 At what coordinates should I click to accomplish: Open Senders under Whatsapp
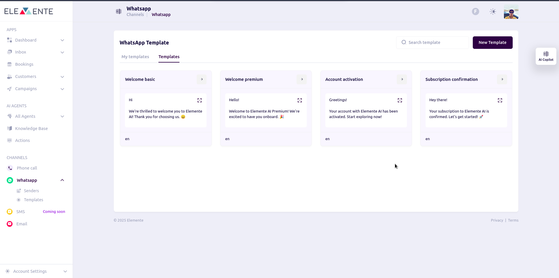click(31, 191)
